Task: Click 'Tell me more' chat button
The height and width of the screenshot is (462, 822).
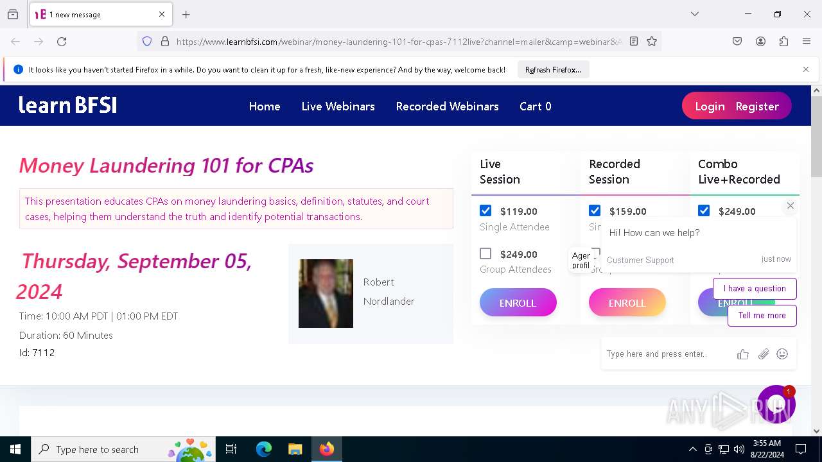Action: pyautogui.click(x=762, y=316)
